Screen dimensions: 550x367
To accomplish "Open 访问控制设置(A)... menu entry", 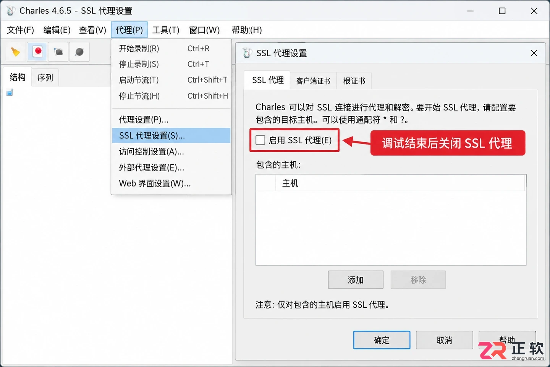I will [x=171, y=152].
